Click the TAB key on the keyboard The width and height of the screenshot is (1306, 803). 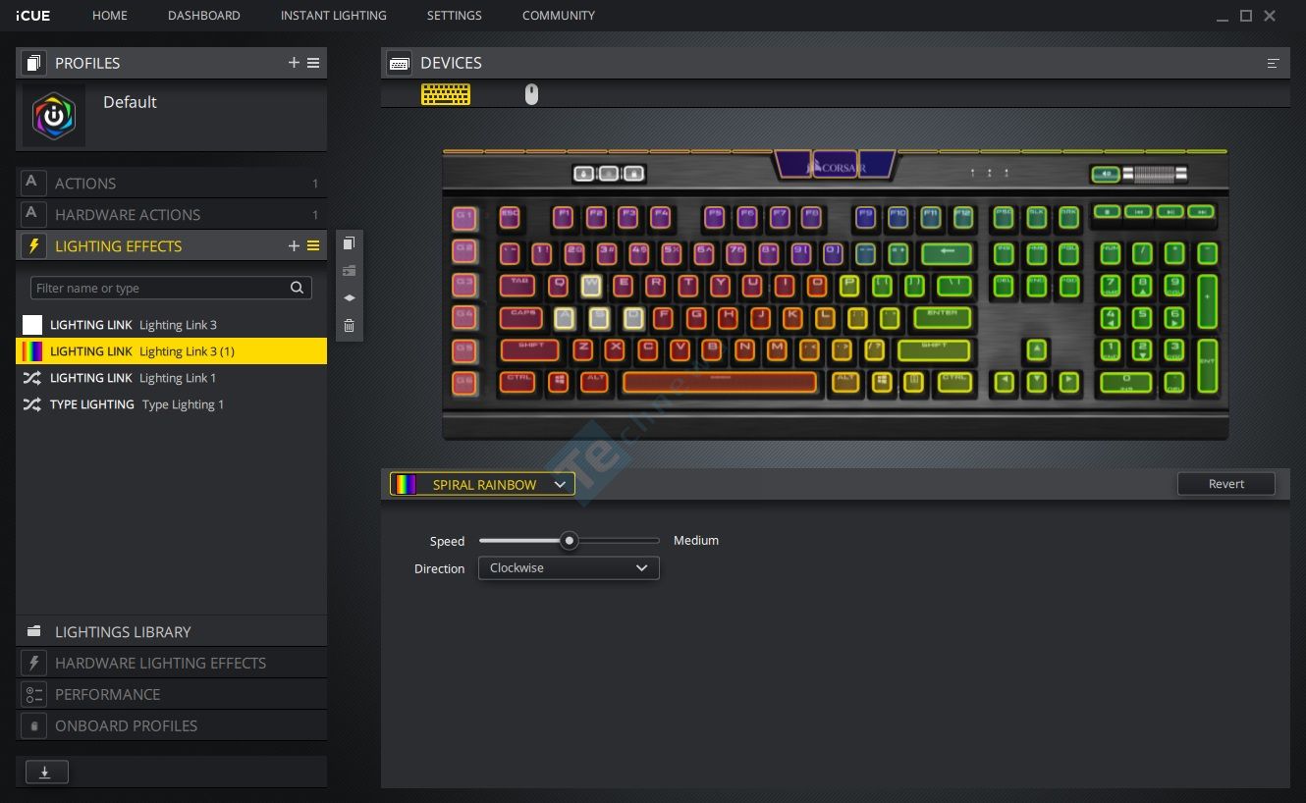[x=517, y=286]
